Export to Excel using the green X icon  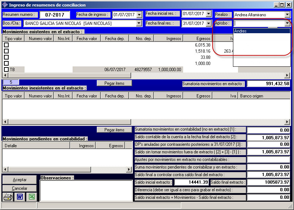31,197
